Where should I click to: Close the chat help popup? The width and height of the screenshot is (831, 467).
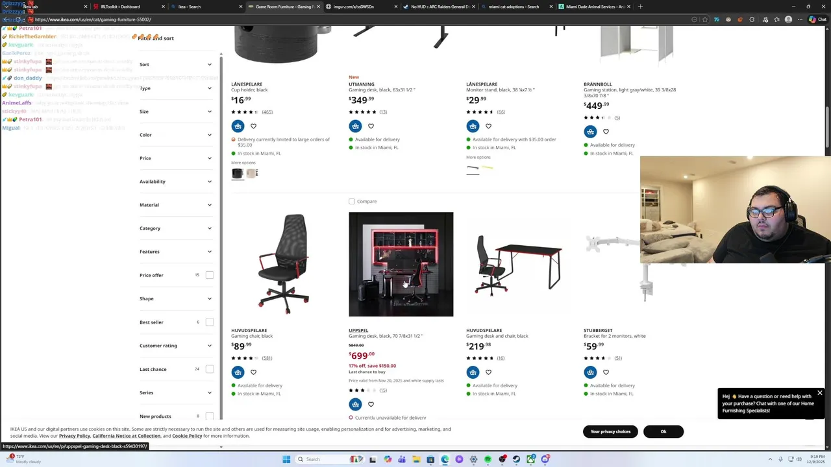pyautogui.click(x=819, y=393)
